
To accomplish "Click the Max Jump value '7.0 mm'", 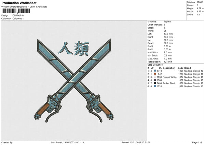I will click(x=168, y=58).
